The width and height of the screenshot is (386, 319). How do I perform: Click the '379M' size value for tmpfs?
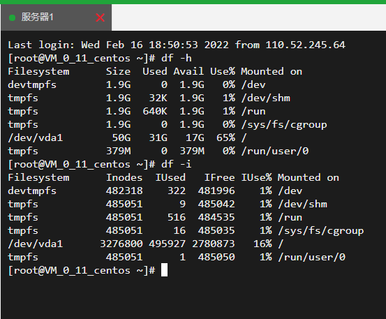(x=118, y=151)
